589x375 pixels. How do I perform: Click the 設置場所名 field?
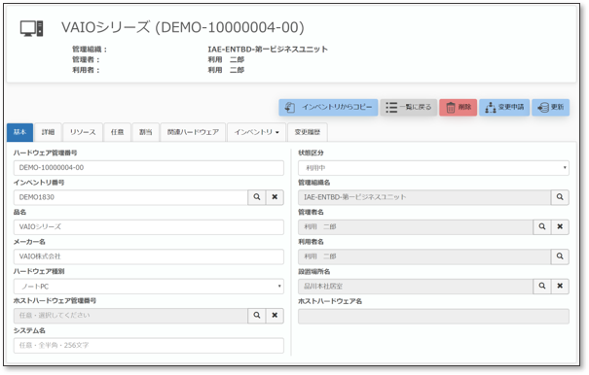pos(416,287)
